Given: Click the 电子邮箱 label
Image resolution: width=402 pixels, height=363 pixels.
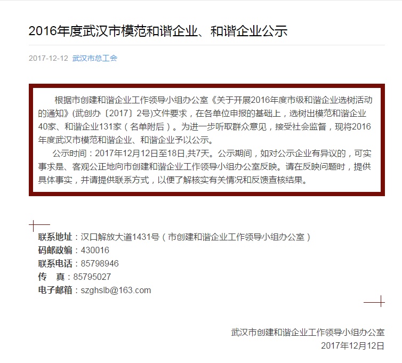Looking at the screenshot, I should (x=55, y=290).
